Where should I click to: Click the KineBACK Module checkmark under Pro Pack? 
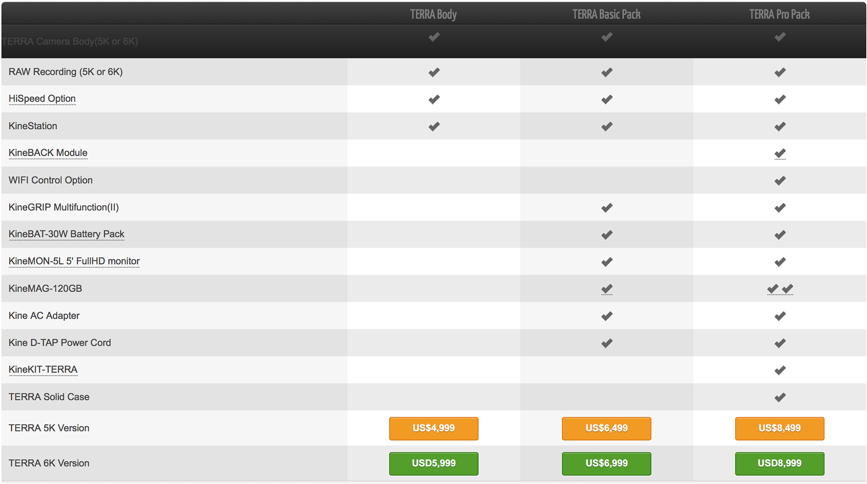[780, 154]
